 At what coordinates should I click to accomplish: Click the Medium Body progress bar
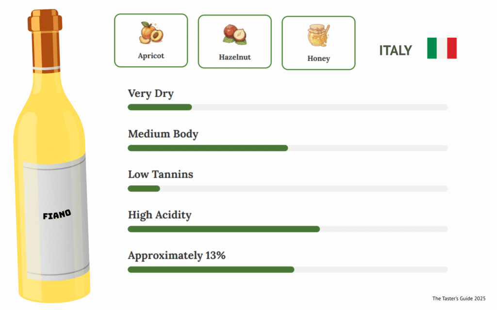[x=287, y=148]
